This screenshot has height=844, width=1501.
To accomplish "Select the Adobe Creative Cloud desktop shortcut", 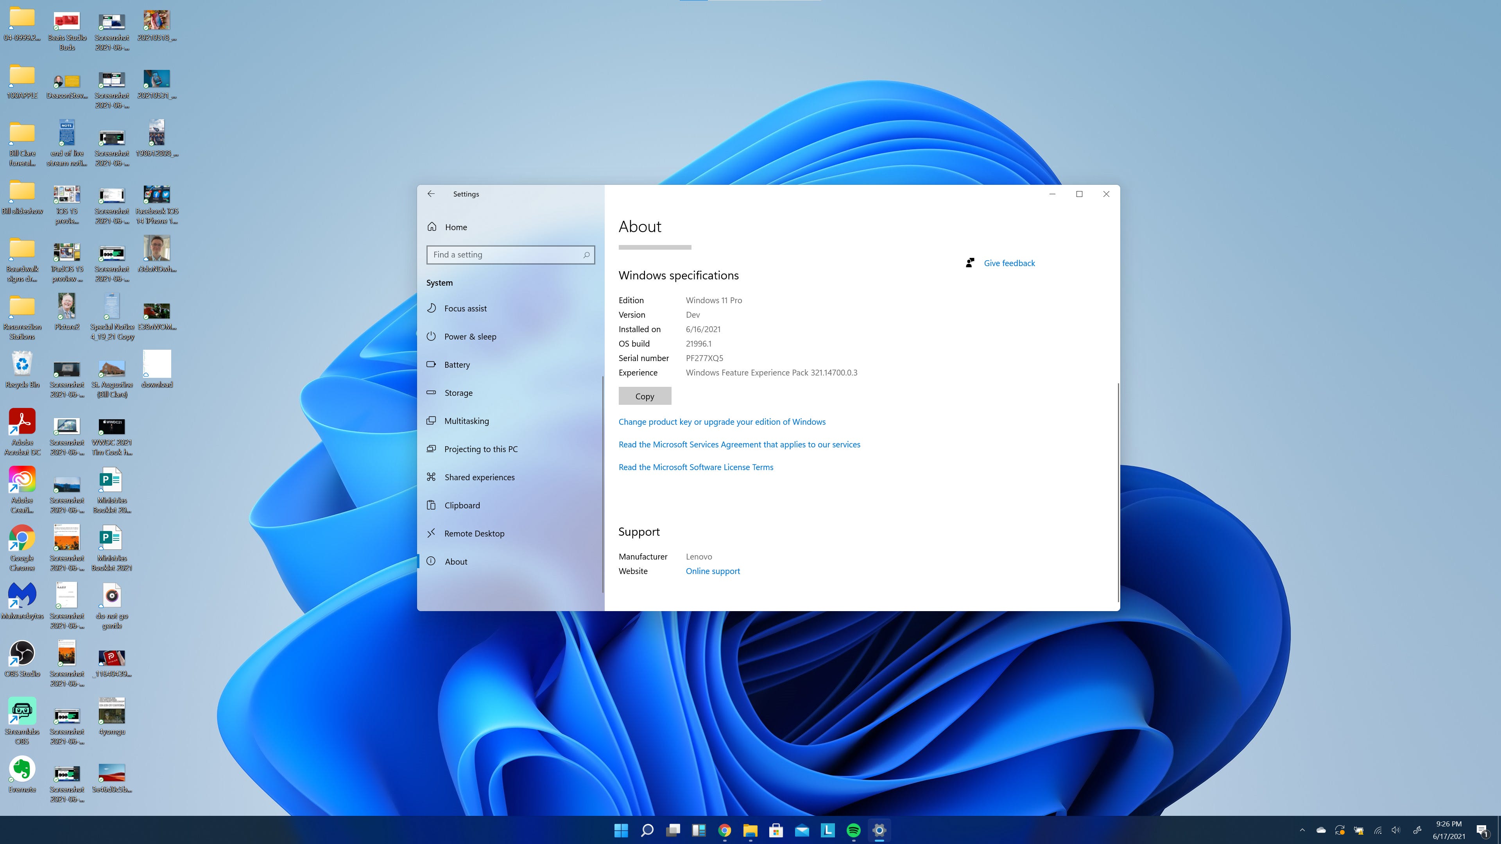I will 22,490.
